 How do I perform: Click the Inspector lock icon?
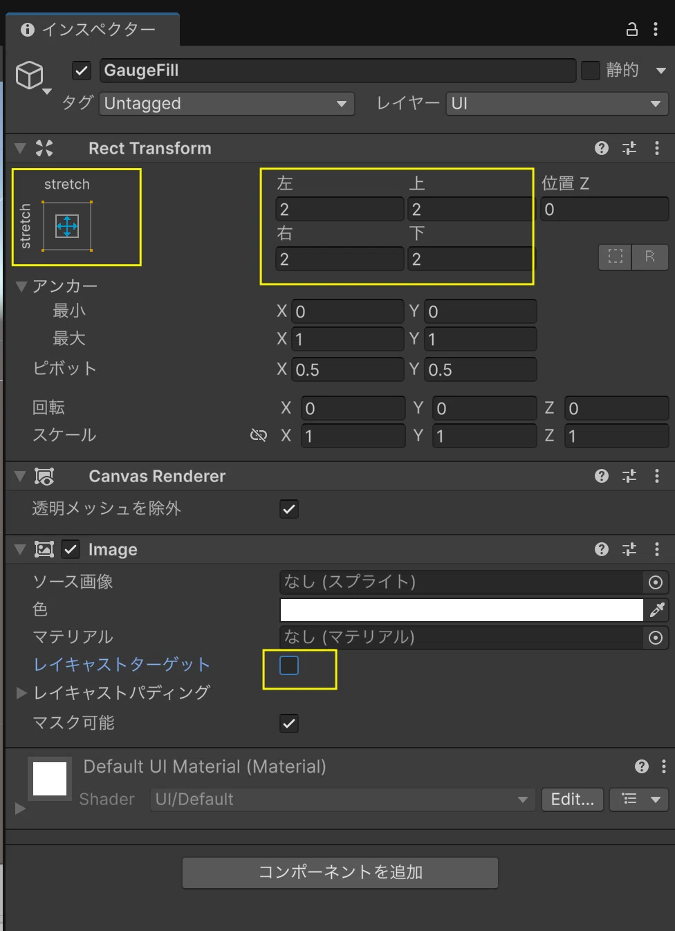click(x=632, y=29)
